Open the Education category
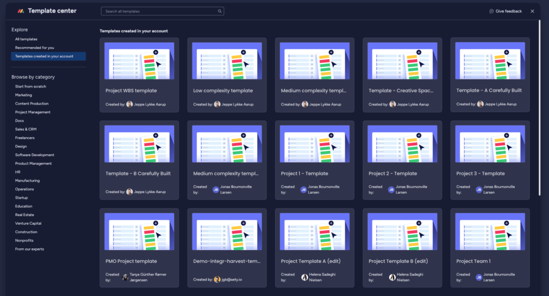This screenshot has width=549, height=296. click(24, 206)
